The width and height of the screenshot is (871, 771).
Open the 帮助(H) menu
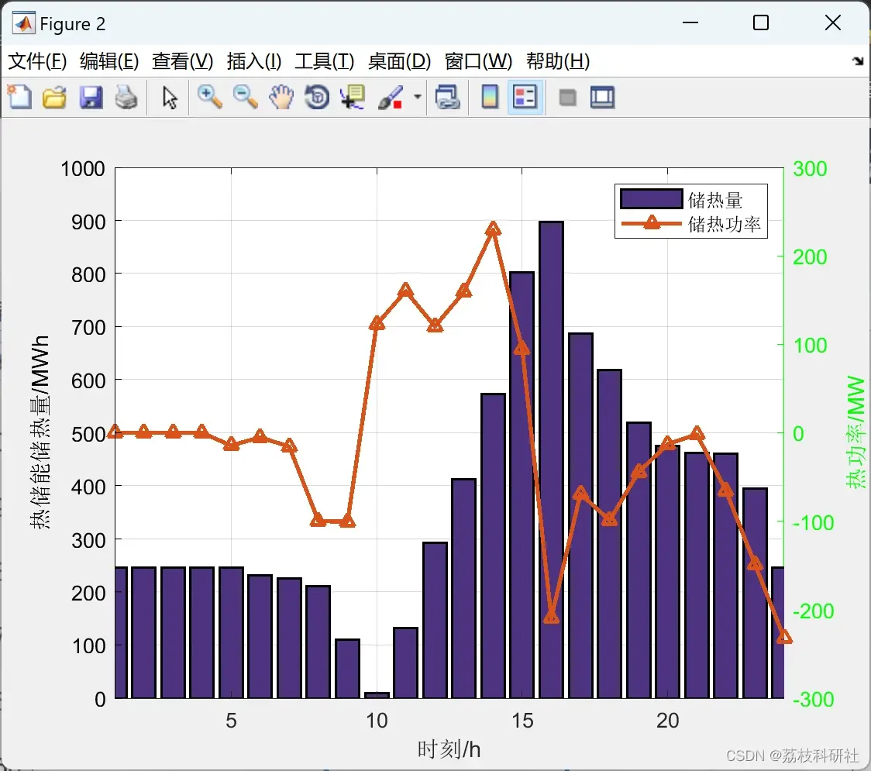pyautogui.click(x=558, y=61)
